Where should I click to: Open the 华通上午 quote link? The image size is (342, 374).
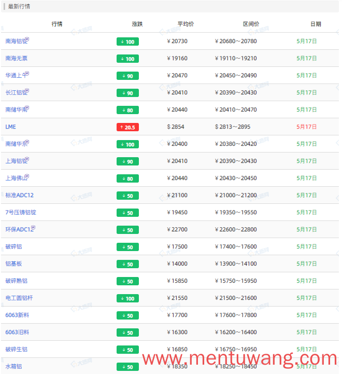[x=16, y=75]
